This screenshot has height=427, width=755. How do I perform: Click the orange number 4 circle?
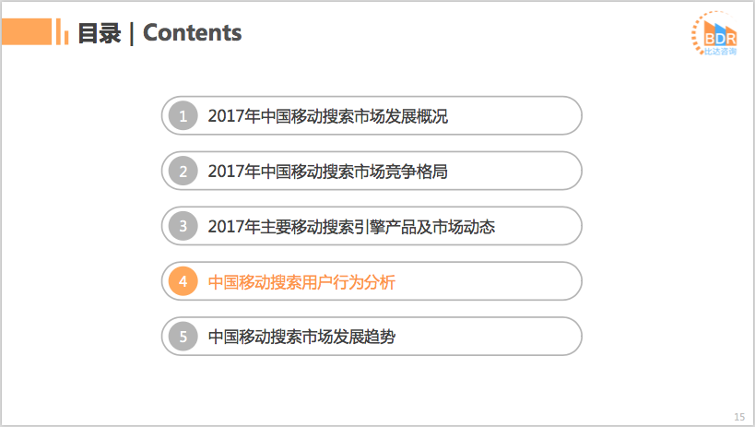point(183,281)
